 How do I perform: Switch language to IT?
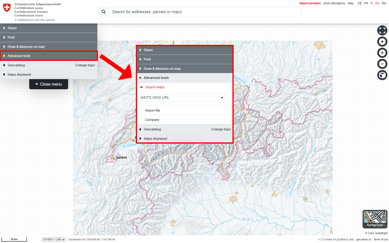tap(372, 3)
